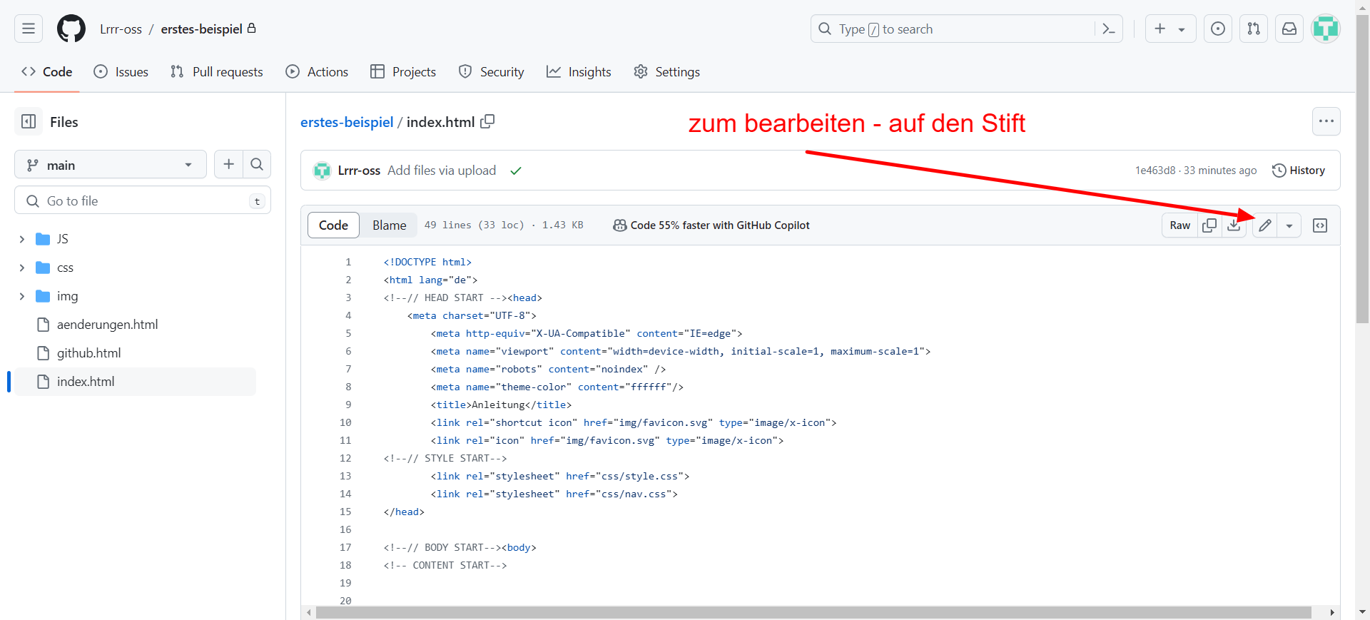
Task: Open the command palette icon
Action: [x=1109, y=29]
